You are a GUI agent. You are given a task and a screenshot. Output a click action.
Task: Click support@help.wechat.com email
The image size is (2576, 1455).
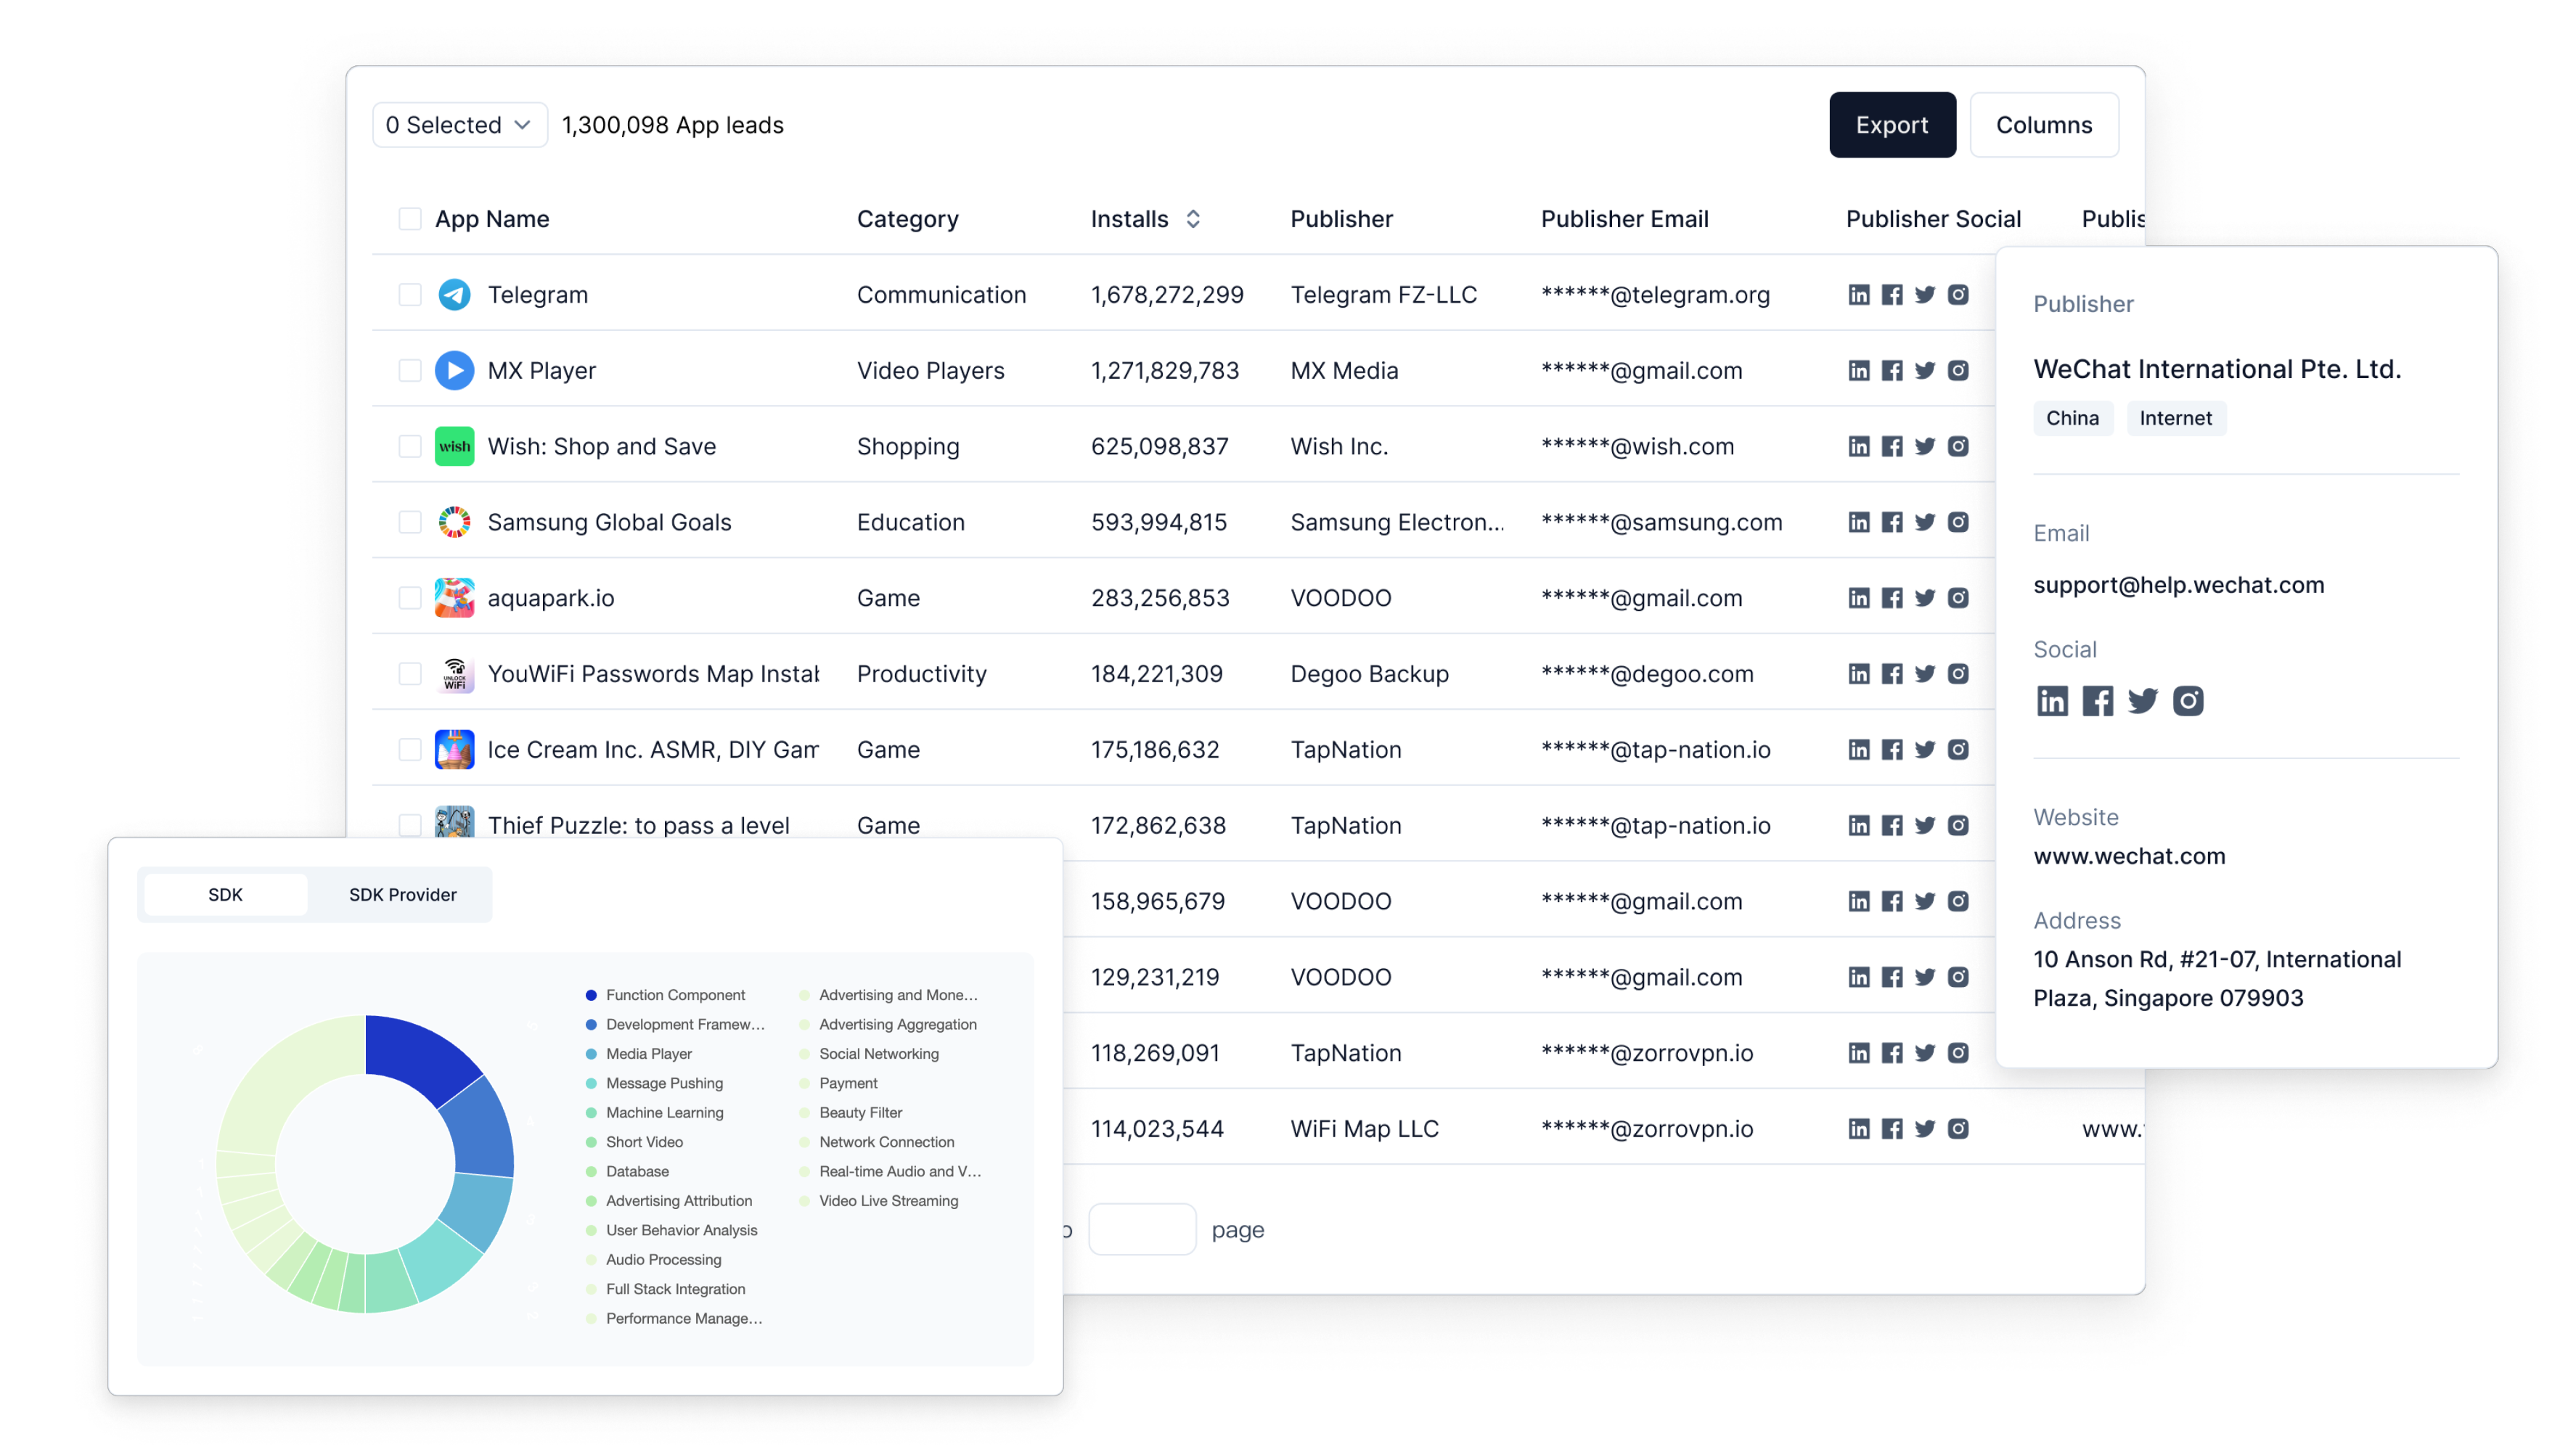coord(2178,585)
